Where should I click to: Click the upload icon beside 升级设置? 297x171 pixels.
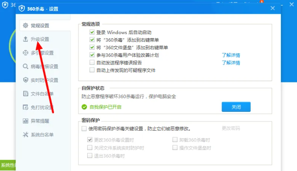(x=25, y=39)
